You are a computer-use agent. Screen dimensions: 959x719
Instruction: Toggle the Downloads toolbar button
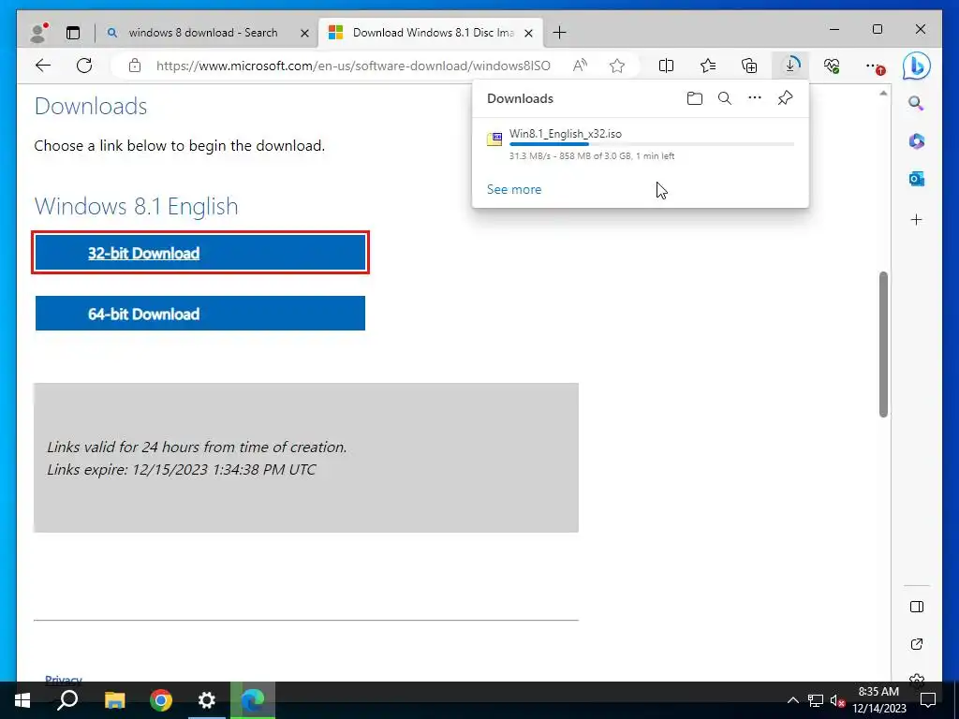pos(790,66)
